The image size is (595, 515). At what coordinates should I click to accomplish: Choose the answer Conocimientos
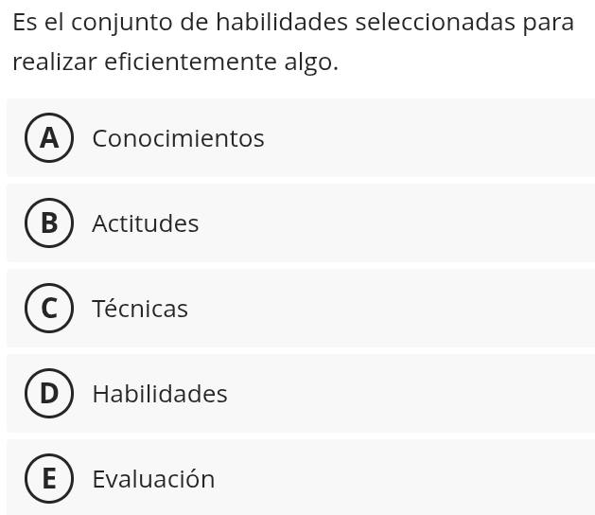point(178,138)
